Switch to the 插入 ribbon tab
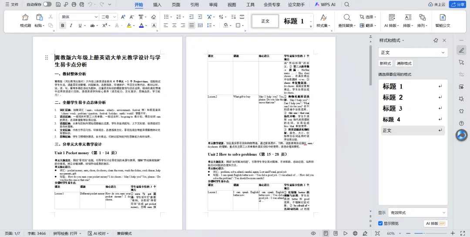Viewport: 470px width, 237px height. (x=157, y=4)
